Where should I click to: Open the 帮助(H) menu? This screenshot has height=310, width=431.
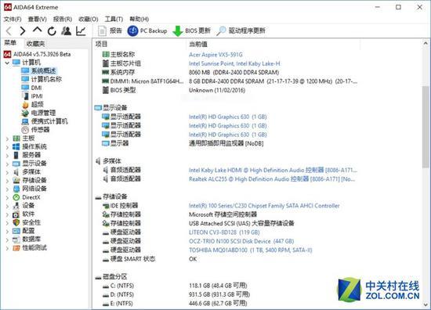click(139, 19)
